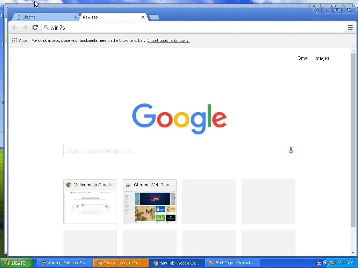Click the Chrome user profile button
The width and height of the screenshot is (358, 268).
coord(317,10)
